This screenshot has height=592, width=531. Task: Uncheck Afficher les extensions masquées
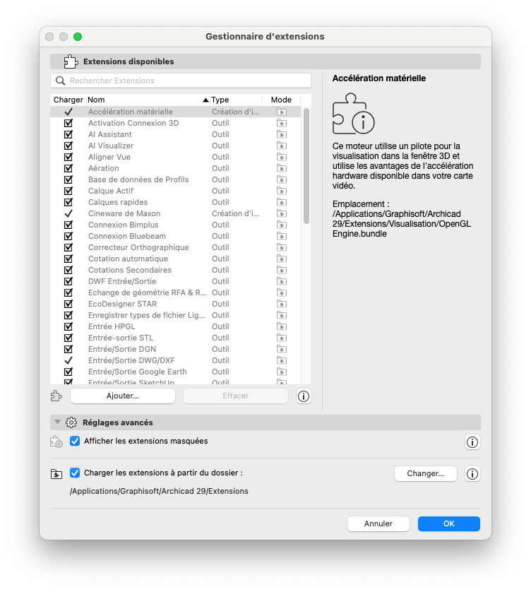pos(75,441)
